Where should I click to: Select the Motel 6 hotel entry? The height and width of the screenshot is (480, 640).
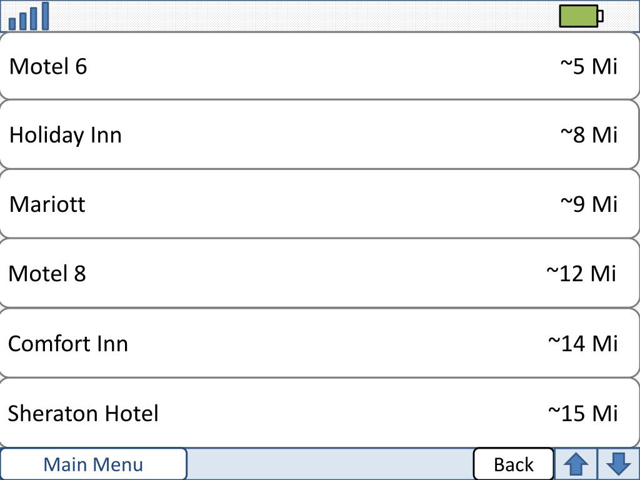point(319,66)
